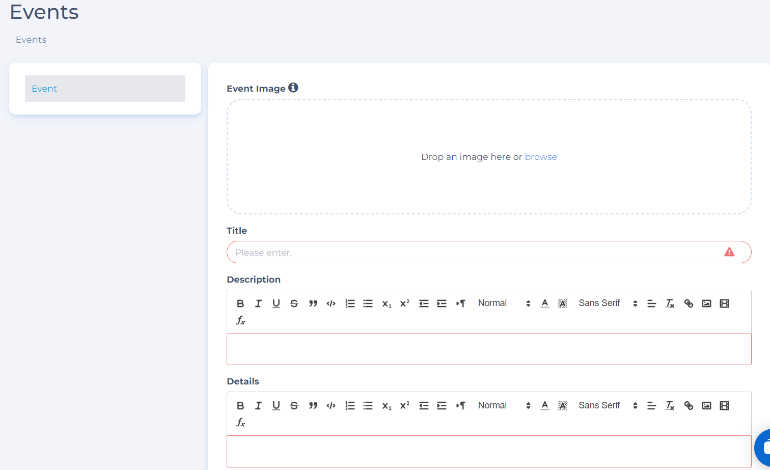Insert formula in Details editor
This screenshot has height=470, width=770.
click(240, 422)
